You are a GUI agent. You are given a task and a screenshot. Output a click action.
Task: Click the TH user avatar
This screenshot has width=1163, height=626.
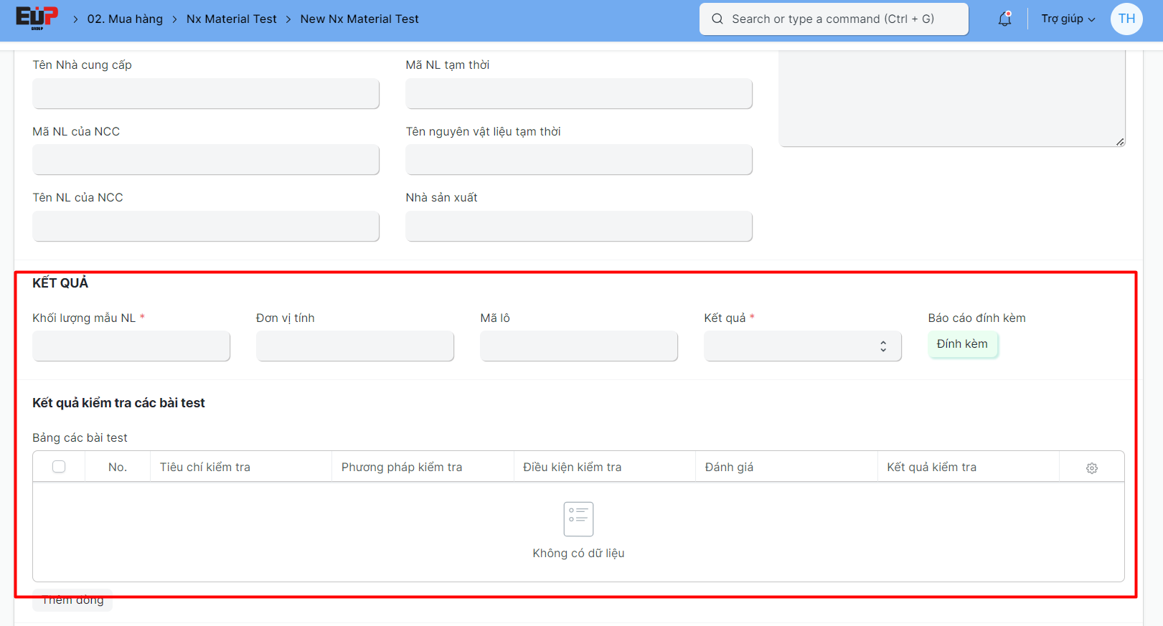tap(1126, 19)
